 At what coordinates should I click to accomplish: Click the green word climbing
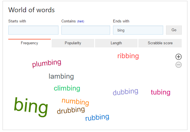pyautogui.click(x=67, y=89)
